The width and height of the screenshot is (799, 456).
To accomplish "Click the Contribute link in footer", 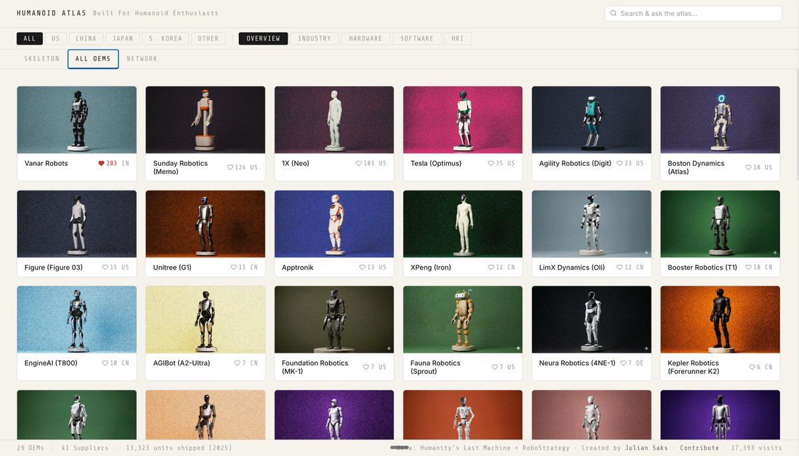I will pyautogui.click(x=699, y=448).
